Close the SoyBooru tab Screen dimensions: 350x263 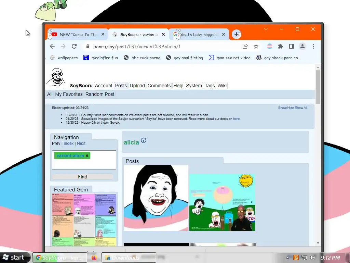(163, 35)
